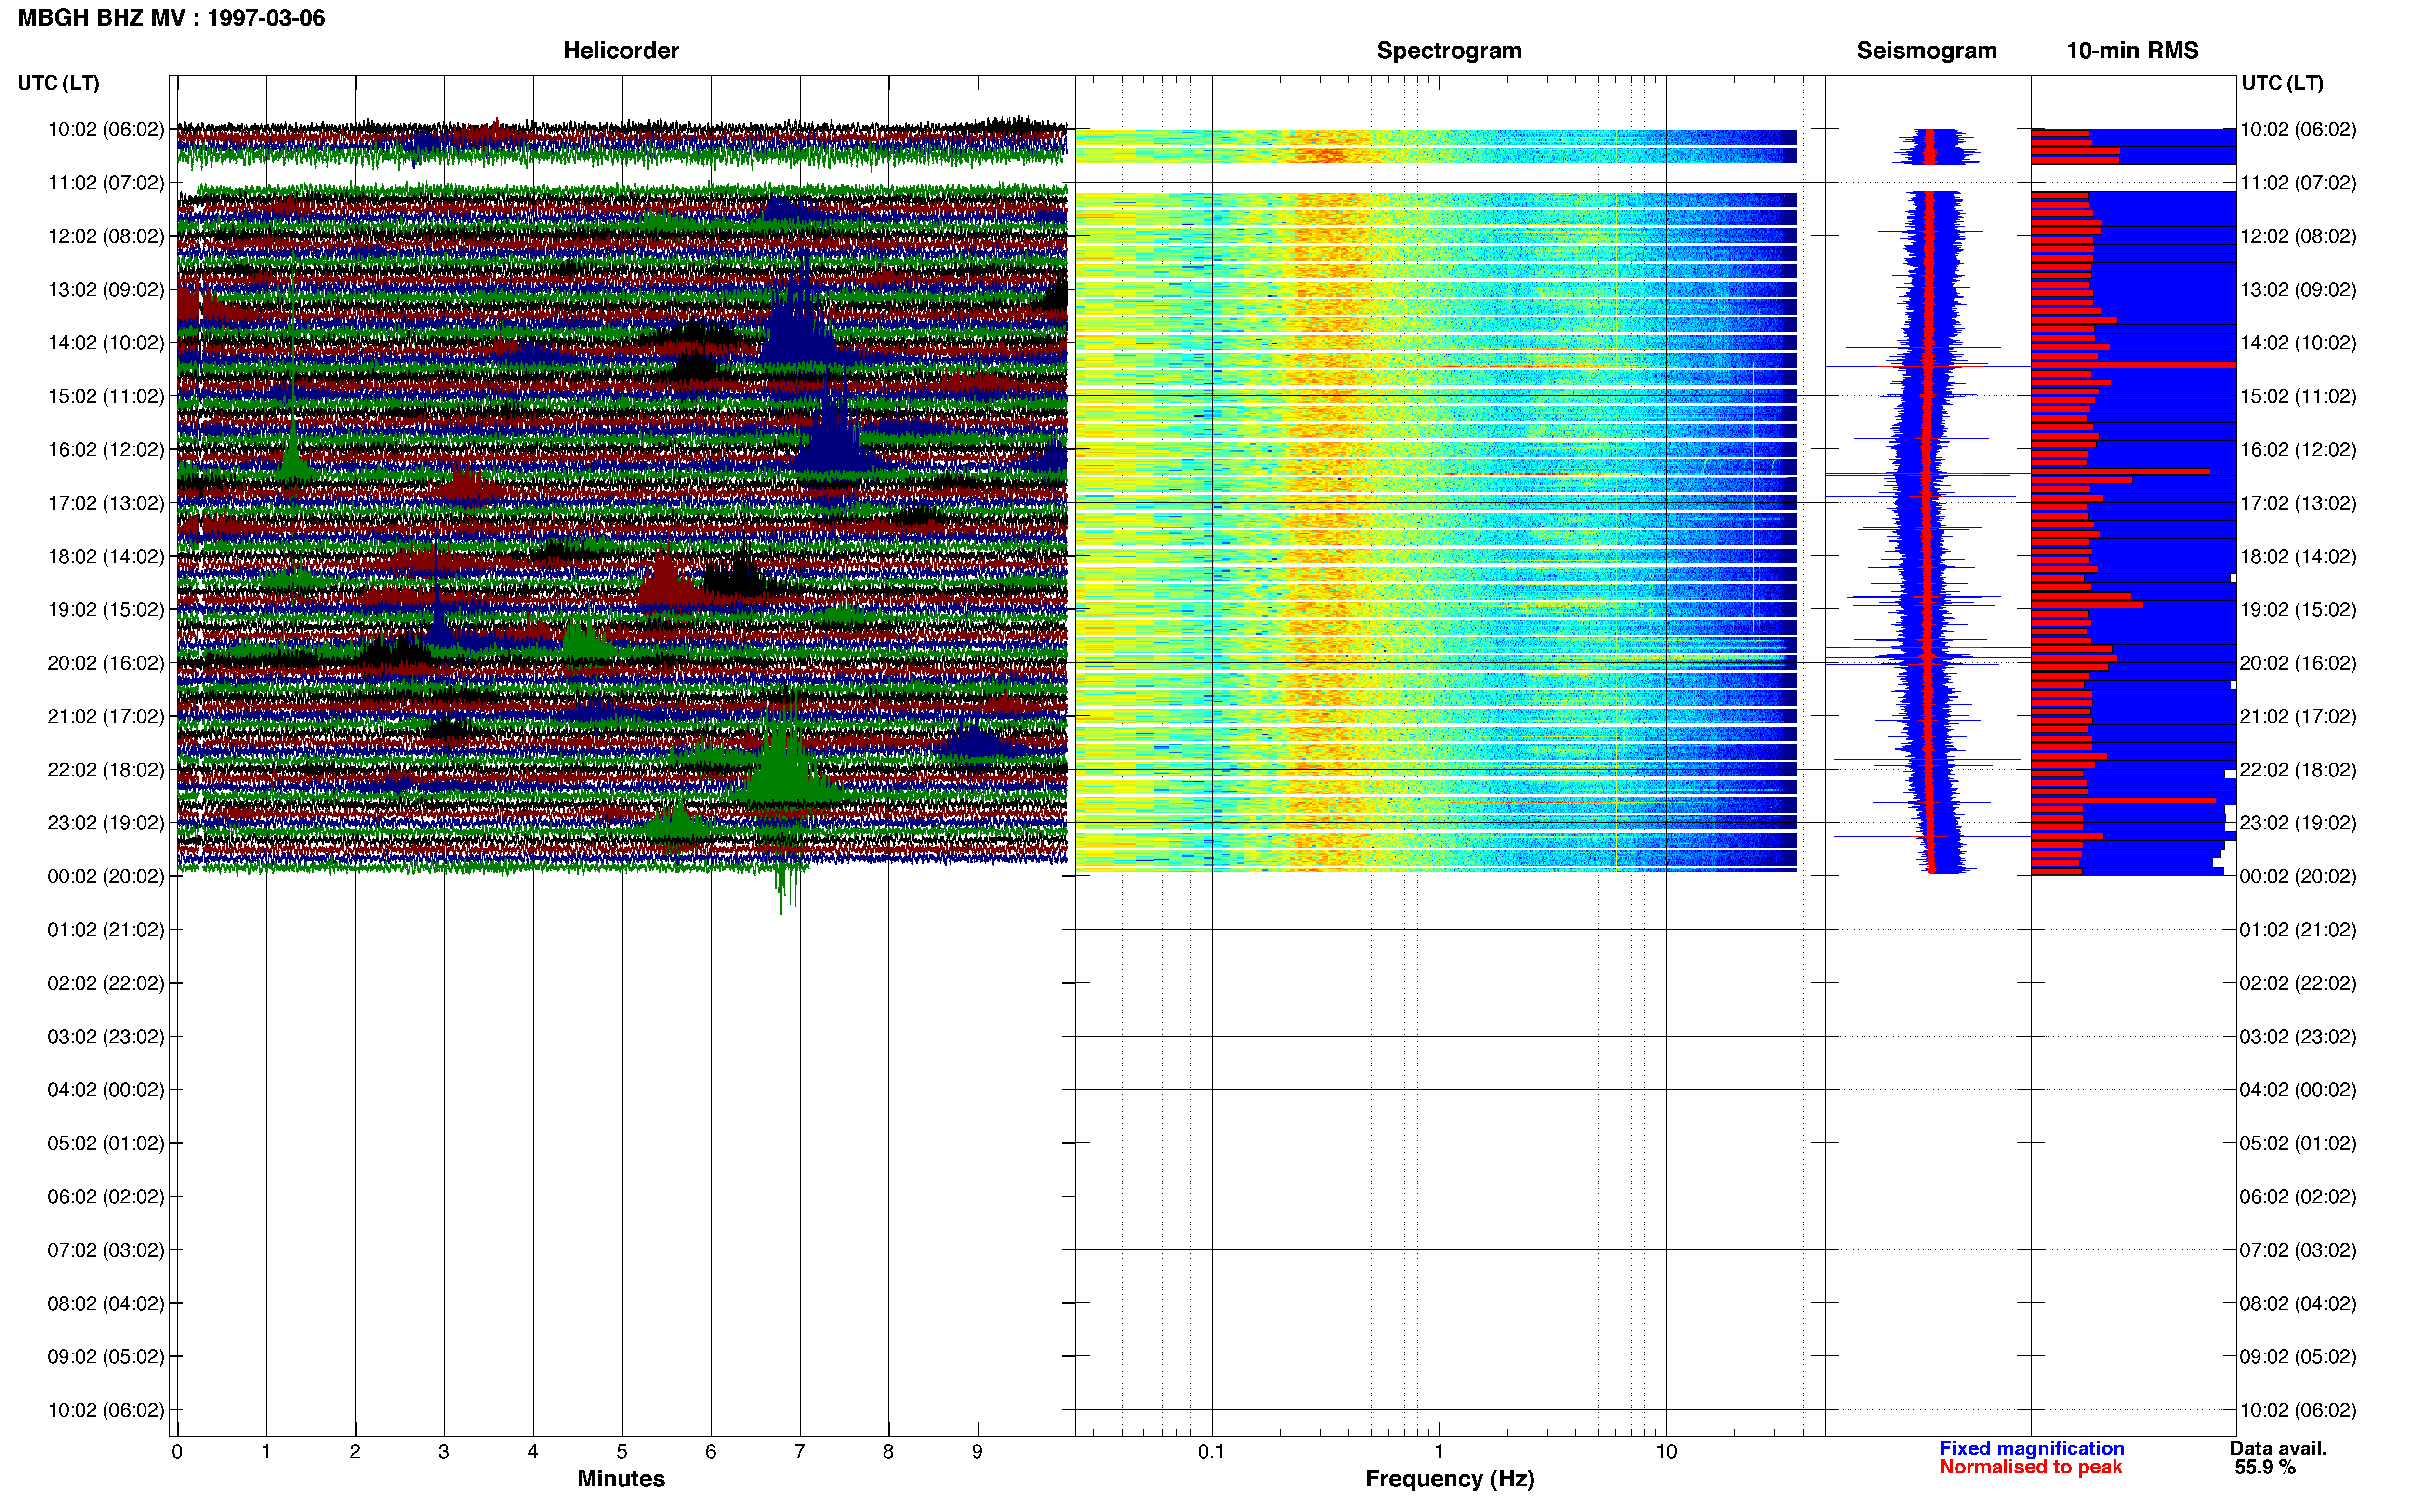Click the '55.9 %' data availability value
2418x1512 pixels.
click(2265, 1467)
